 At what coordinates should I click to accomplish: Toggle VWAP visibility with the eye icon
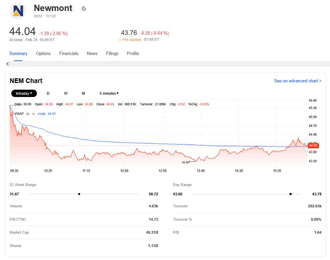pyautogui.click(x=28, y=114)
